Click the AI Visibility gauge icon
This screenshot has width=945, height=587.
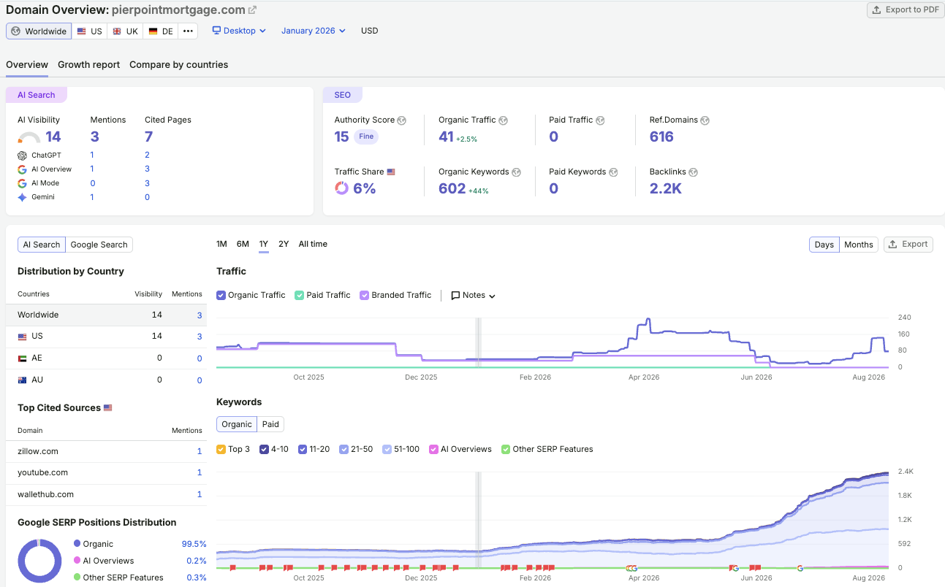pyautogui.click(x=29, y=137)
